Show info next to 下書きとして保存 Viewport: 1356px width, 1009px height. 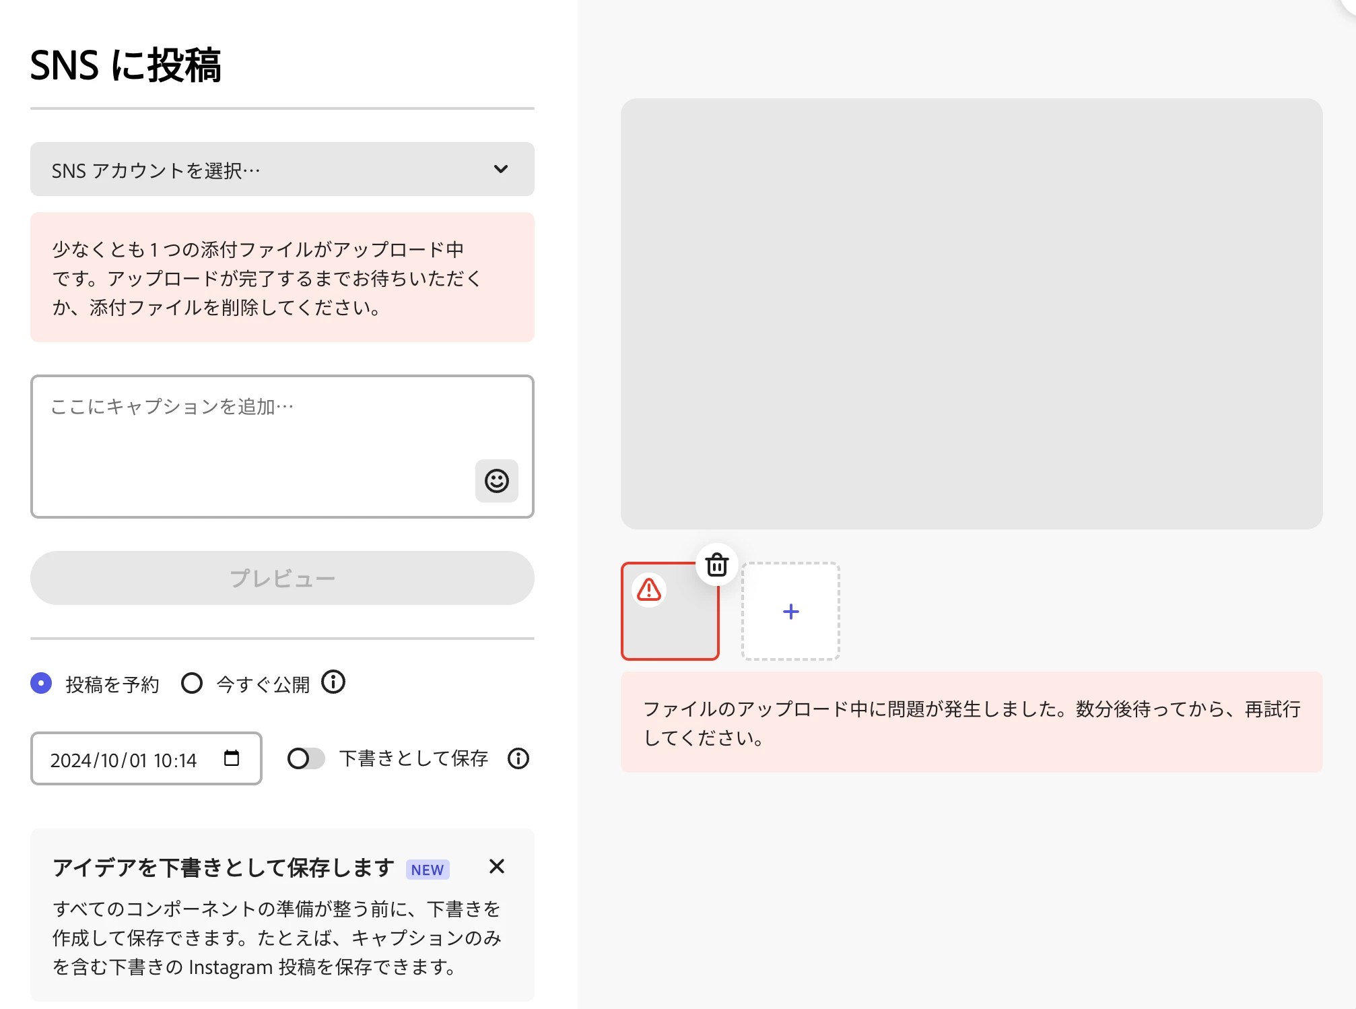point(518,758)
